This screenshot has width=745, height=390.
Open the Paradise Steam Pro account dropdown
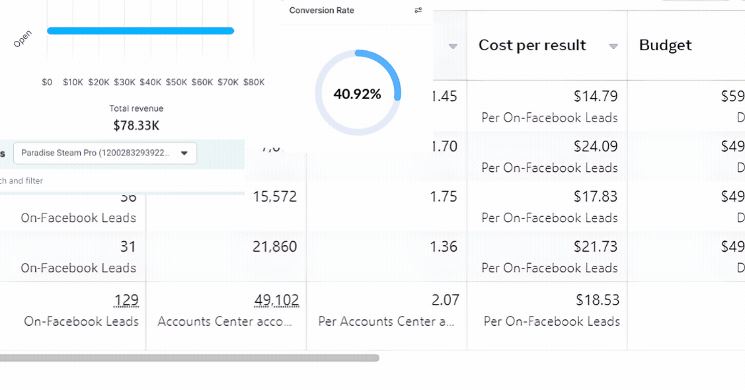[105, 153]
